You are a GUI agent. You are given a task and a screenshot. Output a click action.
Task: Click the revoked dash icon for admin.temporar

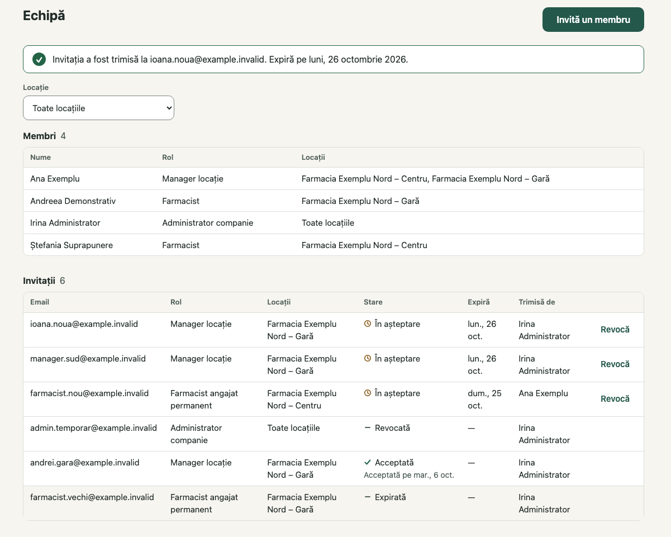(x=368, y=427)
